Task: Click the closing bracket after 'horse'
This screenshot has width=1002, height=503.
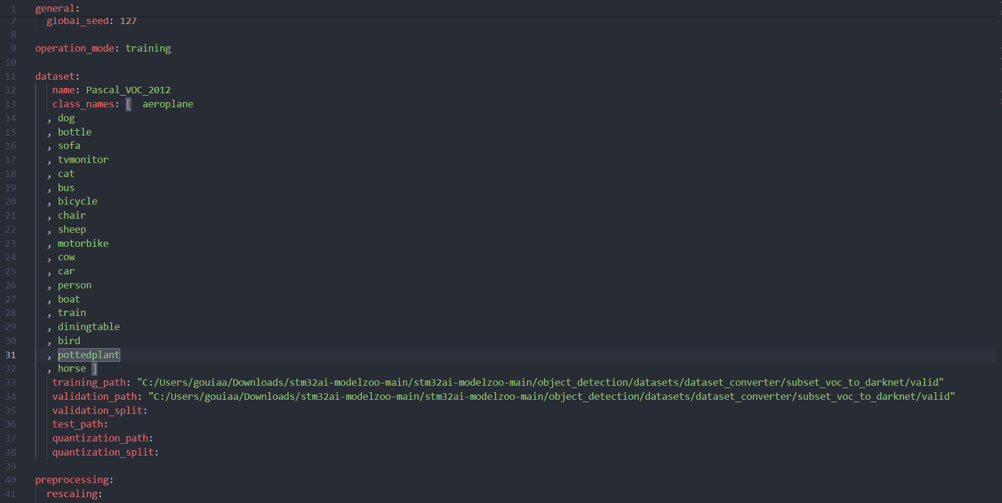Action: pos(94,369)
